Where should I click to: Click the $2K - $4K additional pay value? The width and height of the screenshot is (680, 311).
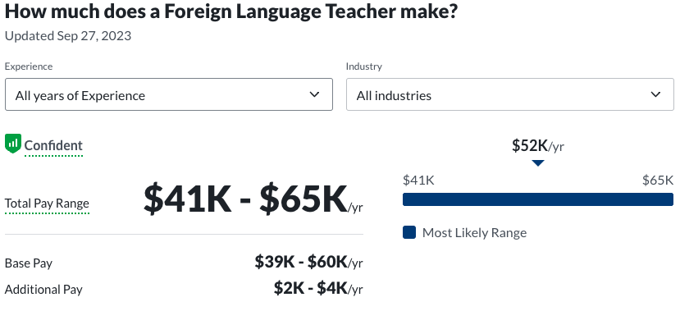click(x=318, y=288)
